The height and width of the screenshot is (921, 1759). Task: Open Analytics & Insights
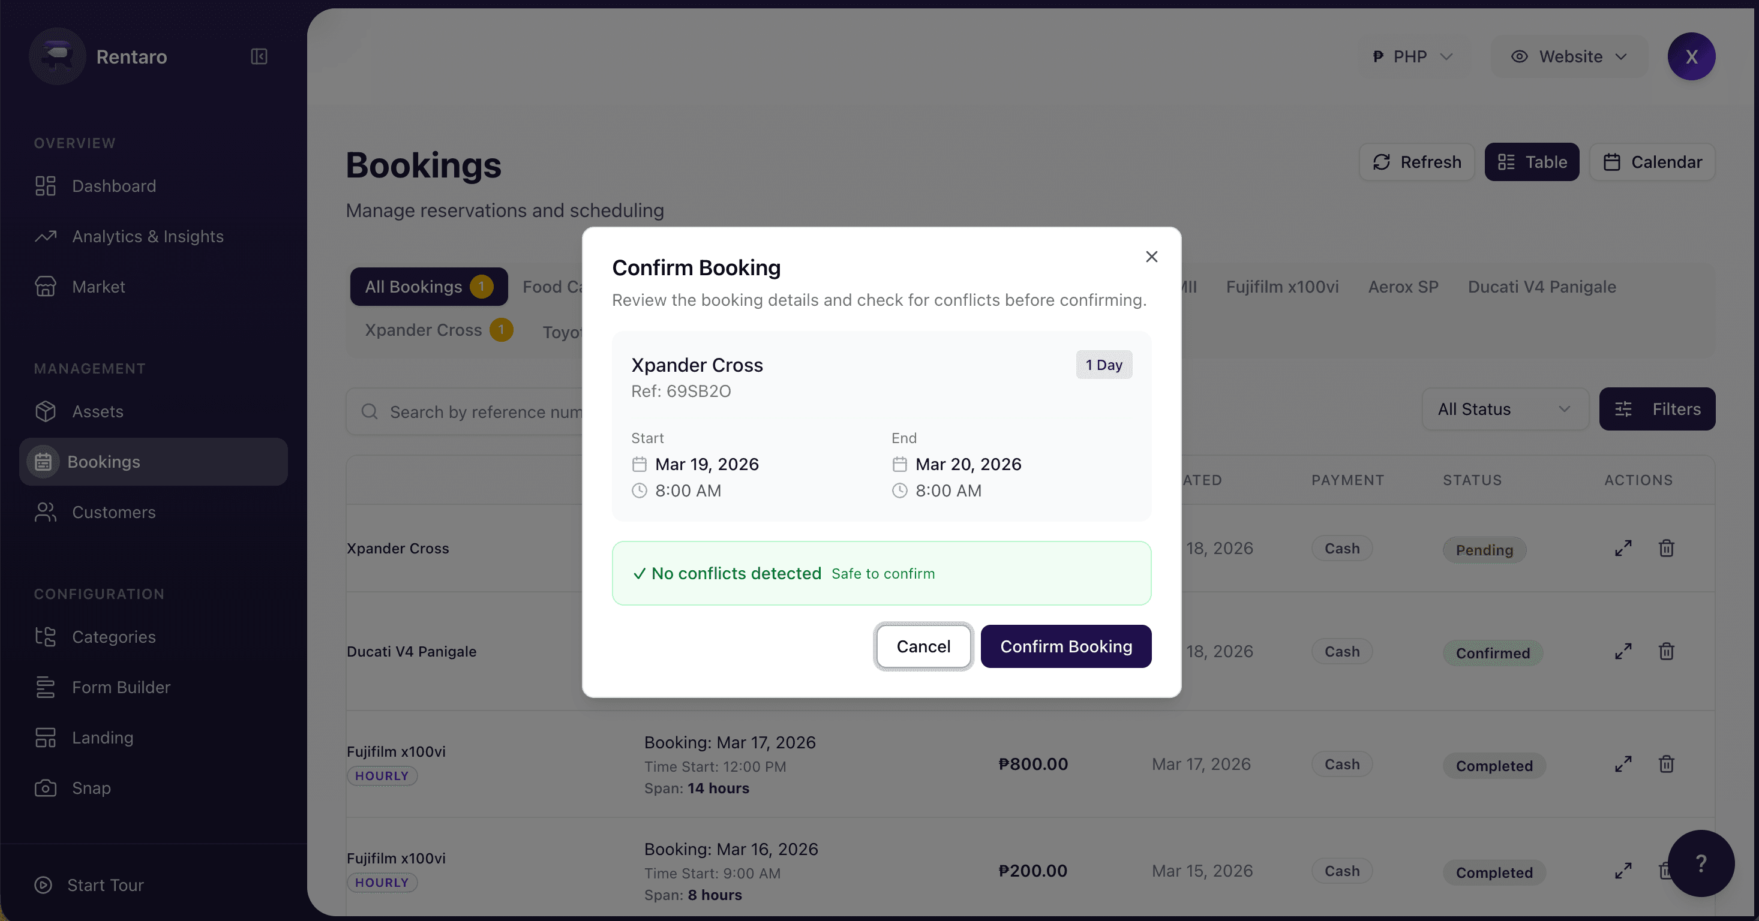148,236
